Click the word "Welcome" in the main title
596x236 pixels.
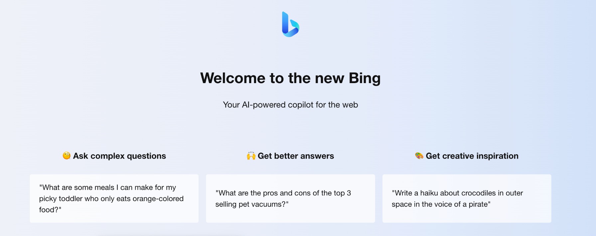(233, 78)
